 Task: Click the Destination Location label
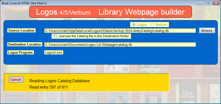[x=25, y=44]
